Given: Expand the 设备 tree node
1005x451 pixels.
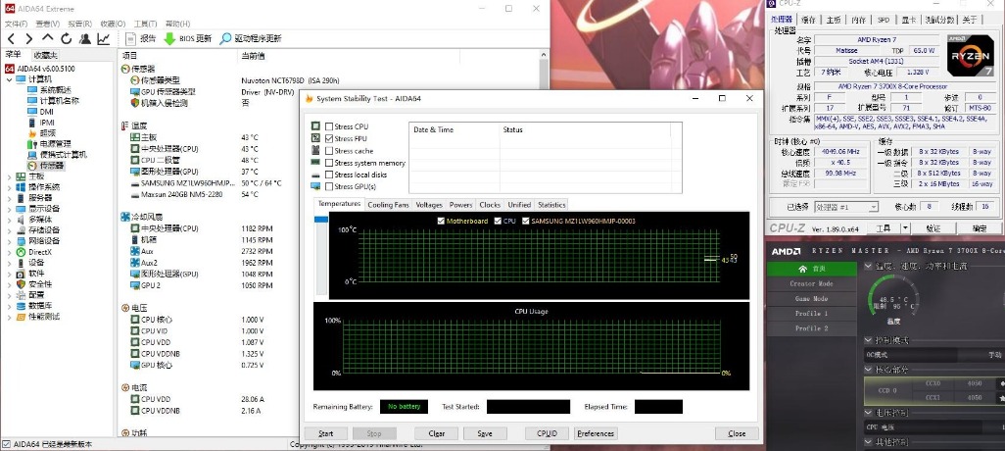Looking at the screenshot, I should click(x=9, y=263).
